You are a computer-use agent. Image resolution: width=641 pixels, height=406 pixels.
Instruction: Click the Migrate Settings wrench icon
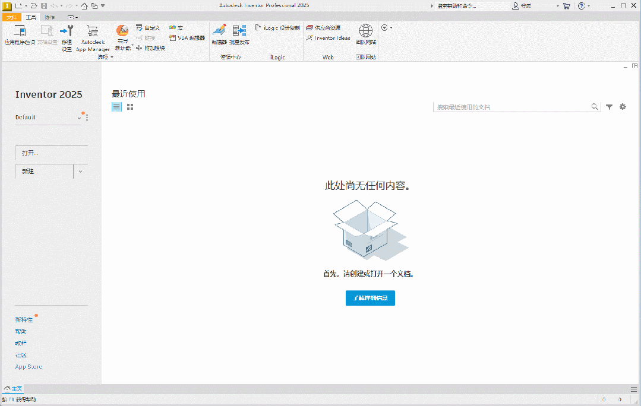click(x=67, y=30)
